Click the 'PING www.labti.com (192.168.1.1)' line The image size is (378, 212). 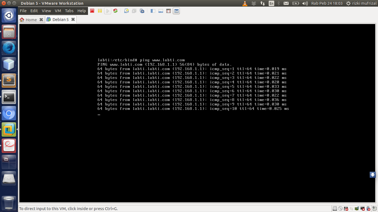click(164, 64)
